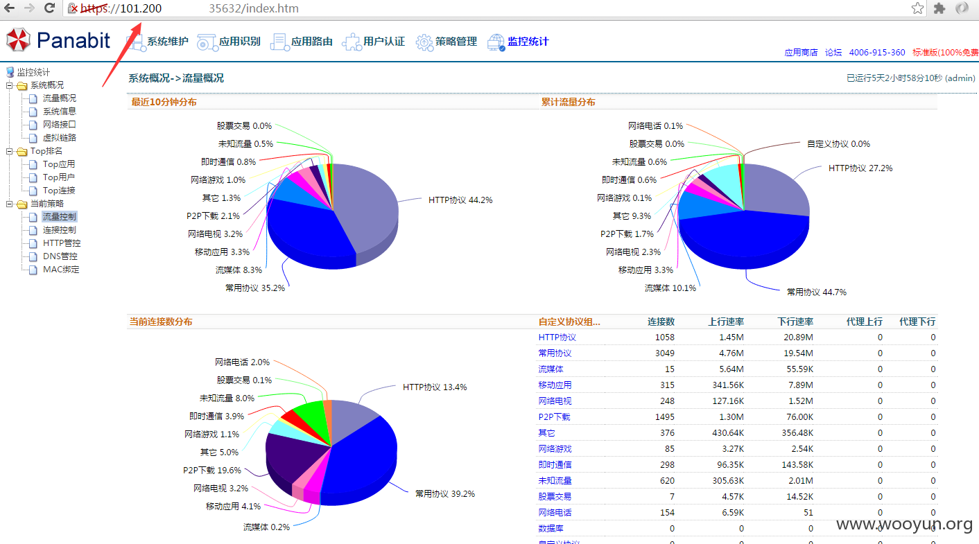
Task: Open 网络电话 in the protocol table
Action: tap(555, 513)
